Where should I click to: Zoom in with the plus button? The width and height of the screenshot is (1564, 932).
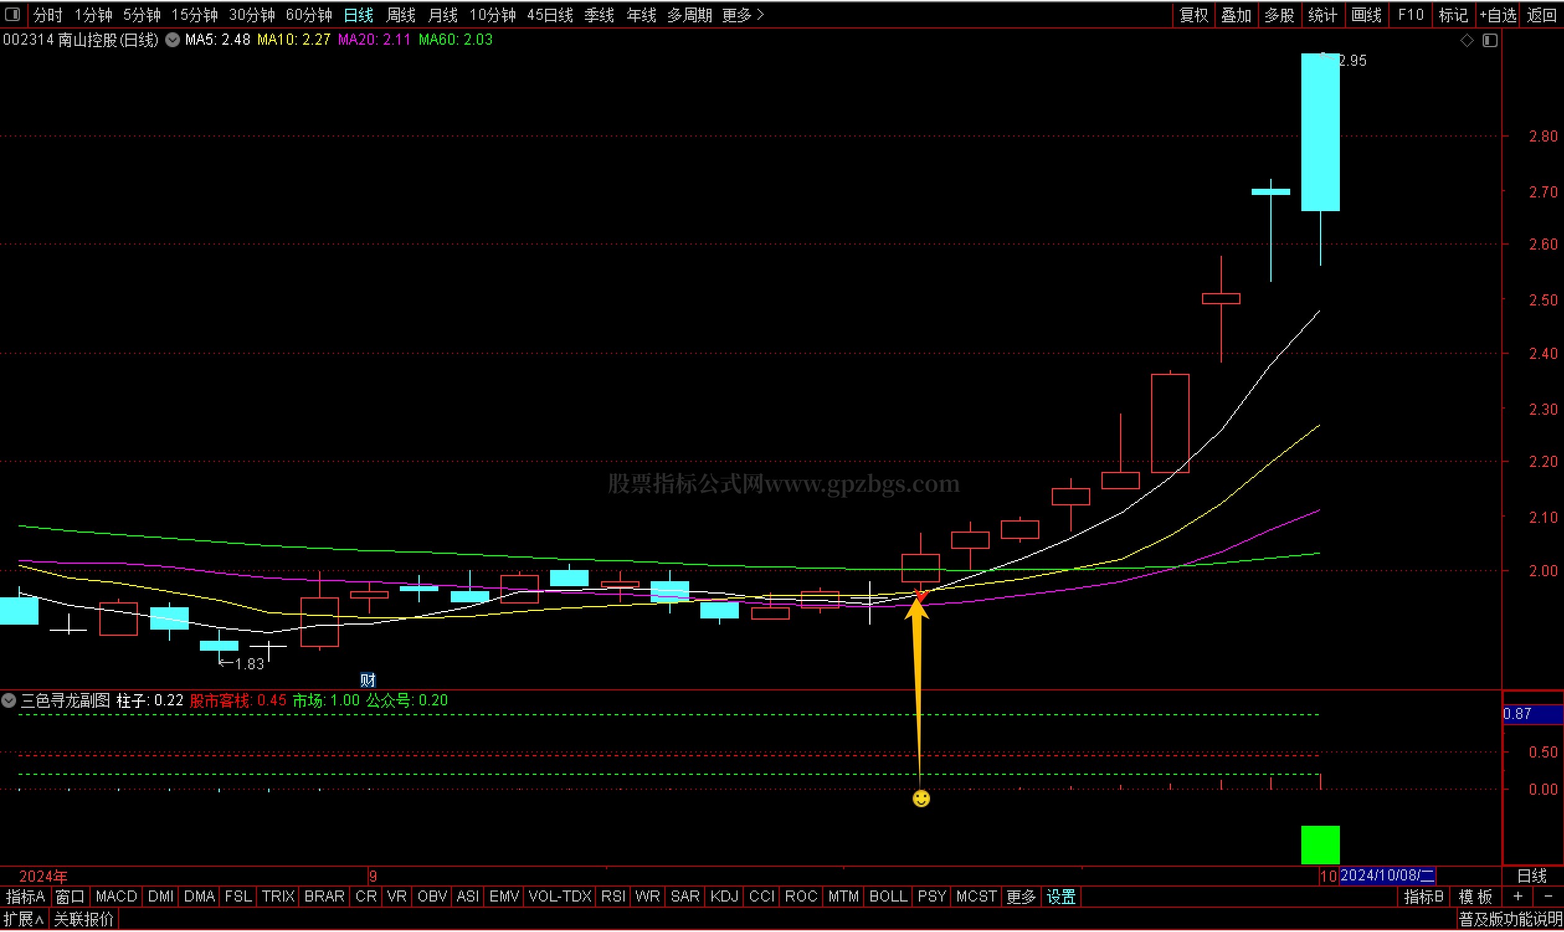pyautogui.click(x=1517, y=896)
